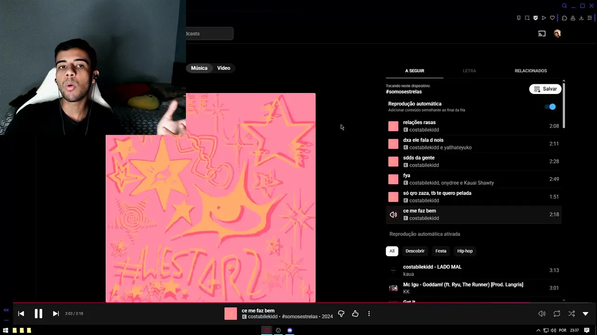Play 'relações rasas' from the queue

pyautogui.click(x=473, y=126)
